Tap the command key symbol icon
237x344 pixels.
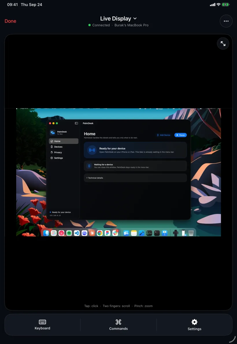118,322
